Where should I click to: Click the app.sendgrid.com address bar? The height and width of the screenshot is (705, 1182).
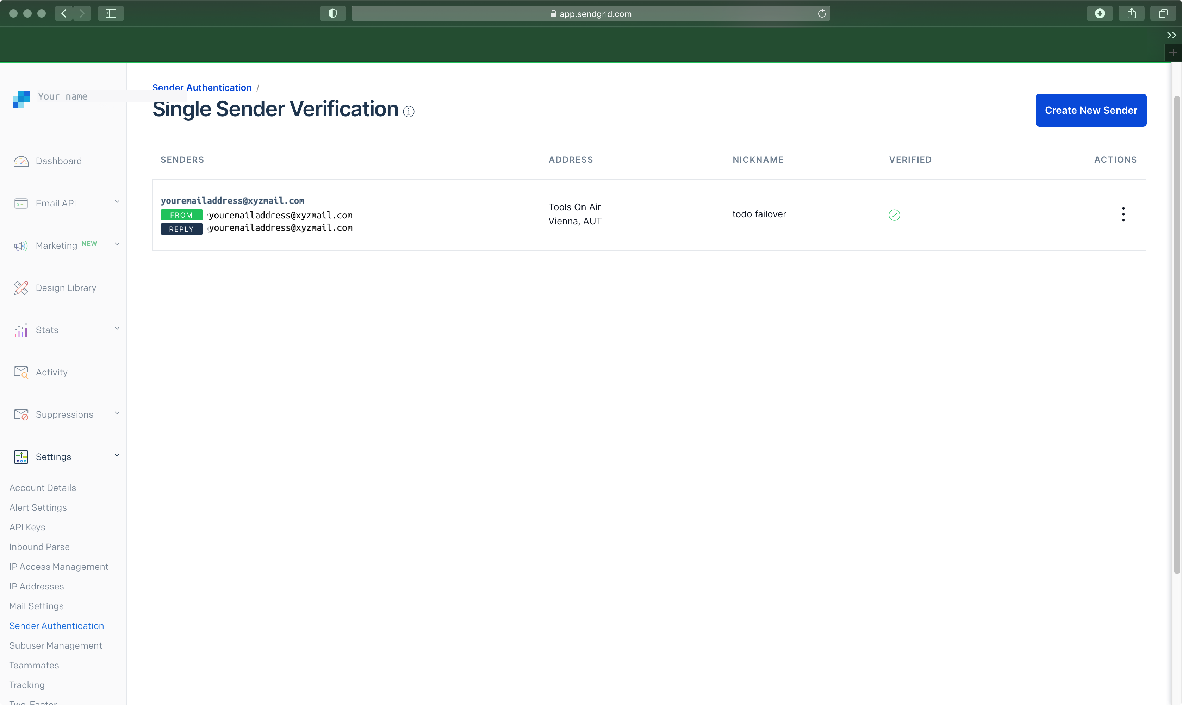click(x=591, y=13)
